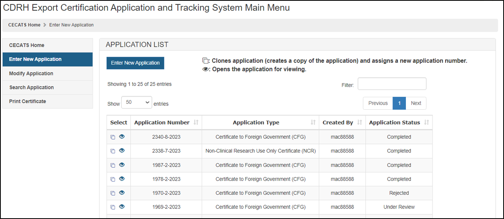Open rejected application 1970-2-2023 for viewing
This screenshot has width=504, height=219.
[122, 193]
